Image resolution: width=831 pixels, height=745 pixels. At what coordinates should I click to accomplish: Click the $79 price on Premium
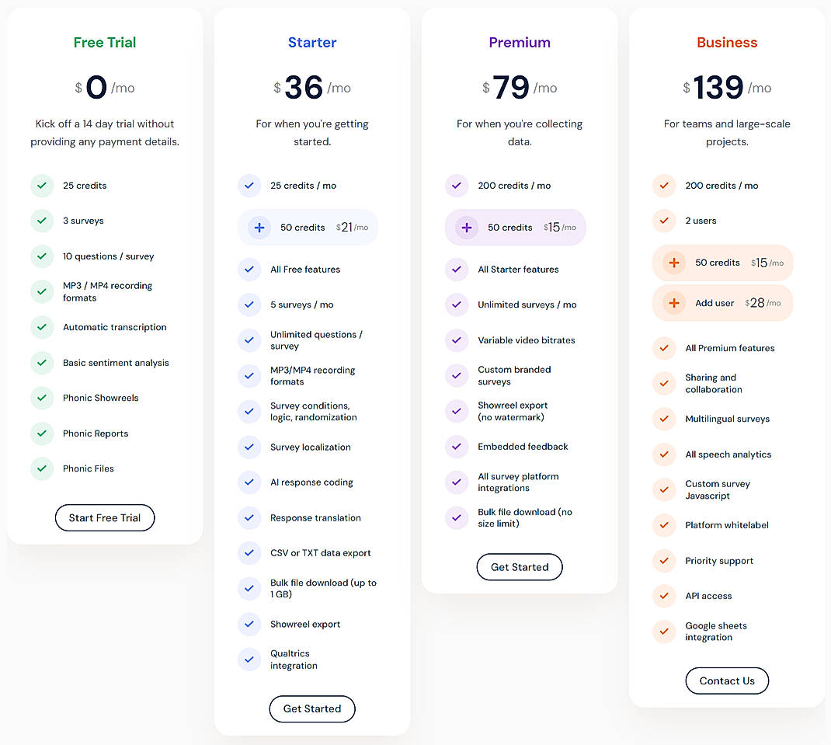coord(513,88)
